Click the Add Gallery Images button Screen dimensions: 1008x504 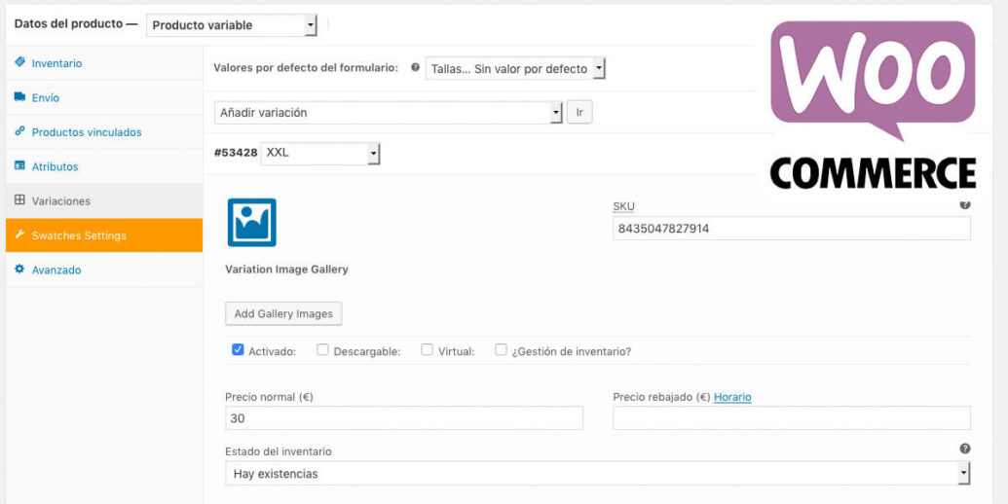pos(283,313)
